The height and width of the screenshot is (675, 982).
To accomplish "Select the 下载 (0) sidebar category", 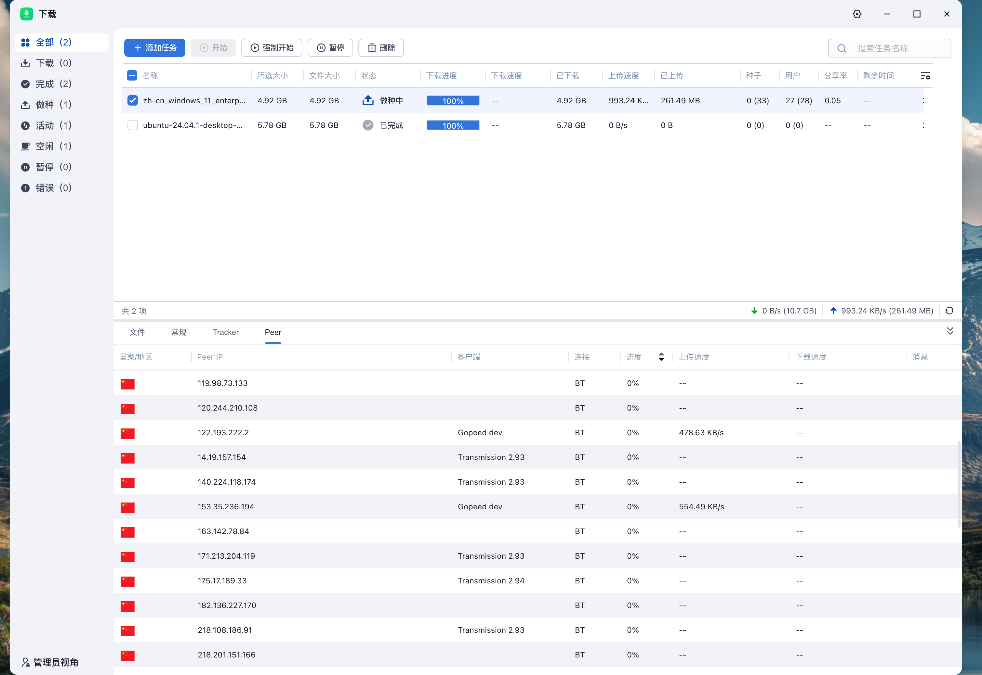I will click(x=62, y=63).
